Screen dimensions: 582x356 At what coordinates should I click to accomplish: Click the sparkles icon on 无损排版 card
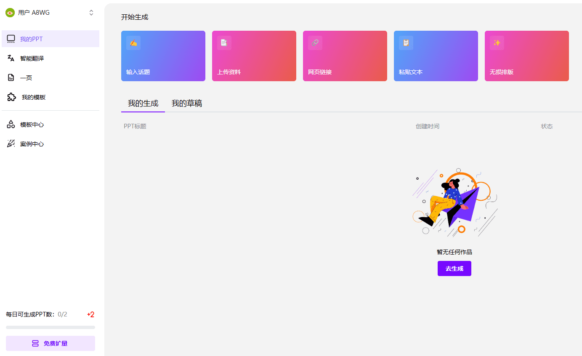coord(497,43)
